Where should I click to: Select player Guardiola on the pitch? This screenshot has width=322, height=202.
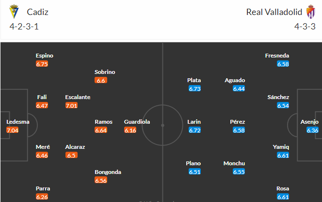137,122
